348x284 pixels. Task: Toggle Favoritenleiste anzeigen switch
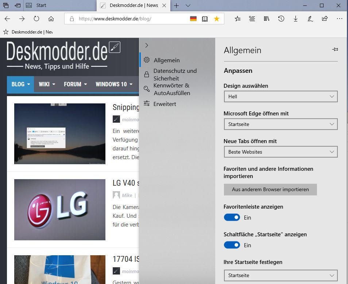[232, 217]
